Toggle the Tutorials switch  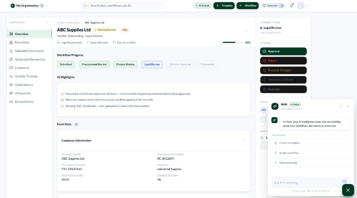[281, 6]
